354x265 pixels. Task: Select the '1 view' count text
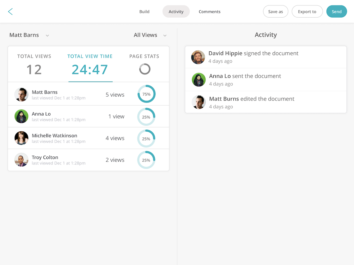tap(116, 117)
